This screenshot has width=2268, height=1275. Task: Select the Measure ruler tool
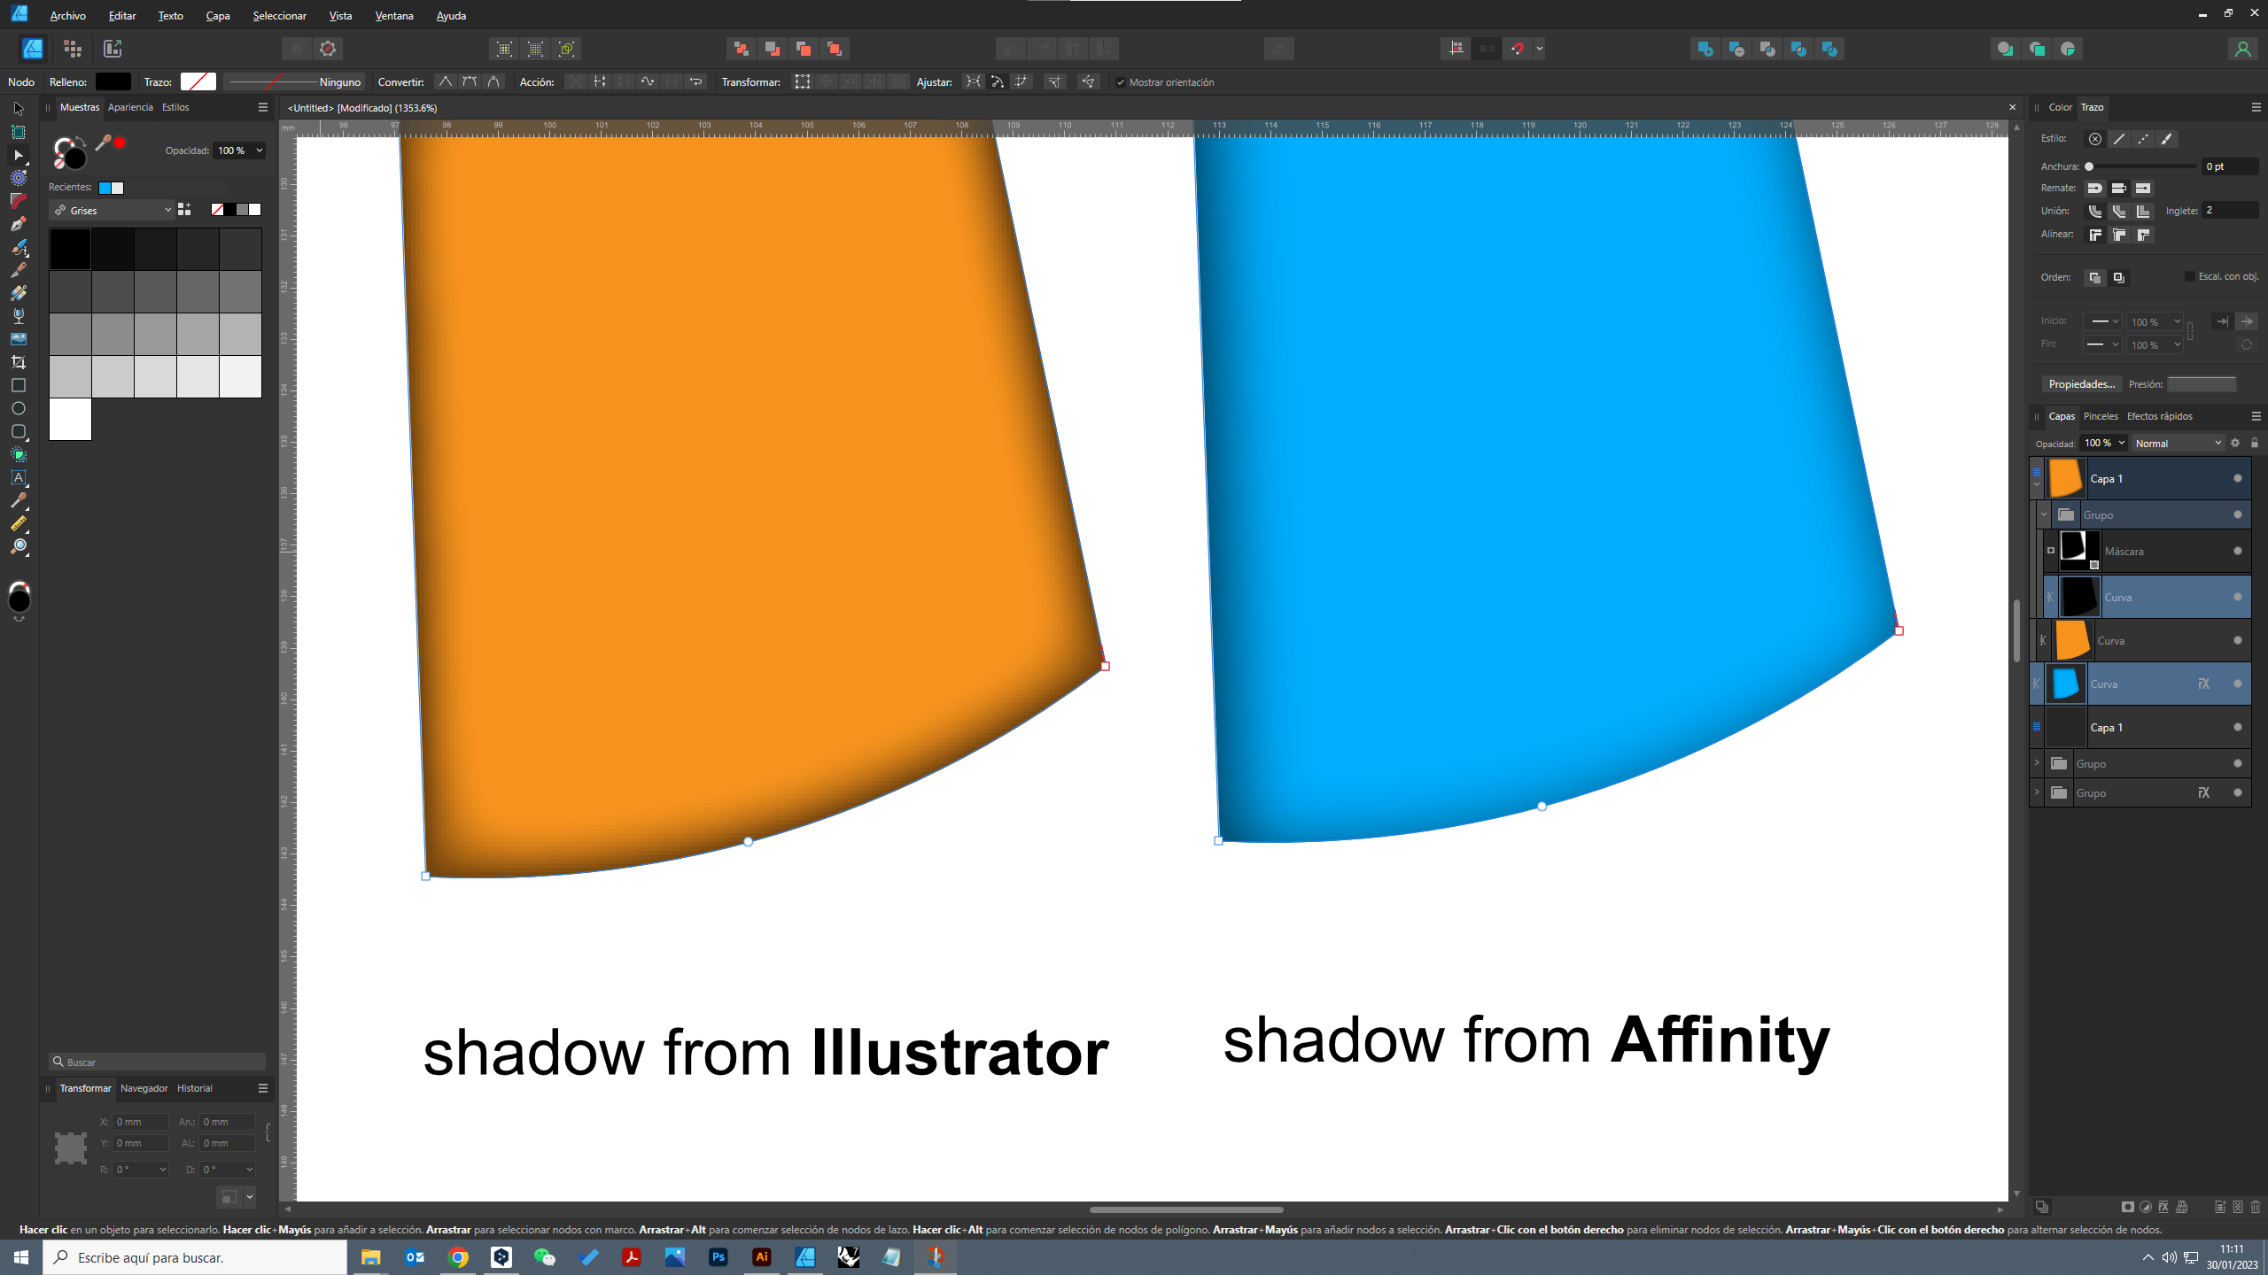[19, 523]
